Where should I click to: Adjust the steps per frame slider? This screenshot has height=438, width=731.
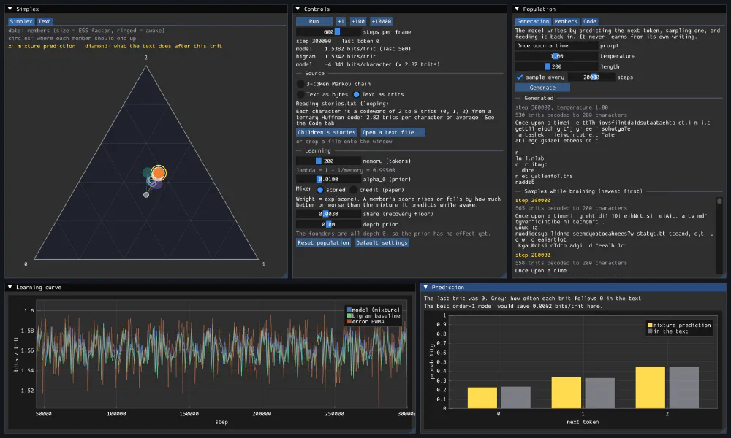tap(328, 31)
